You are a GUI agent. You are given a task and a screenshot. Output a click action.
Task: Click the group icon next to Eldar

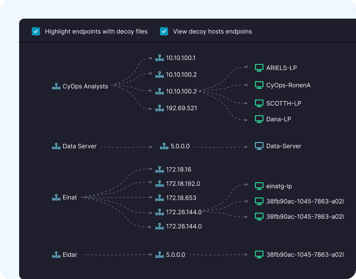[56, 255]
